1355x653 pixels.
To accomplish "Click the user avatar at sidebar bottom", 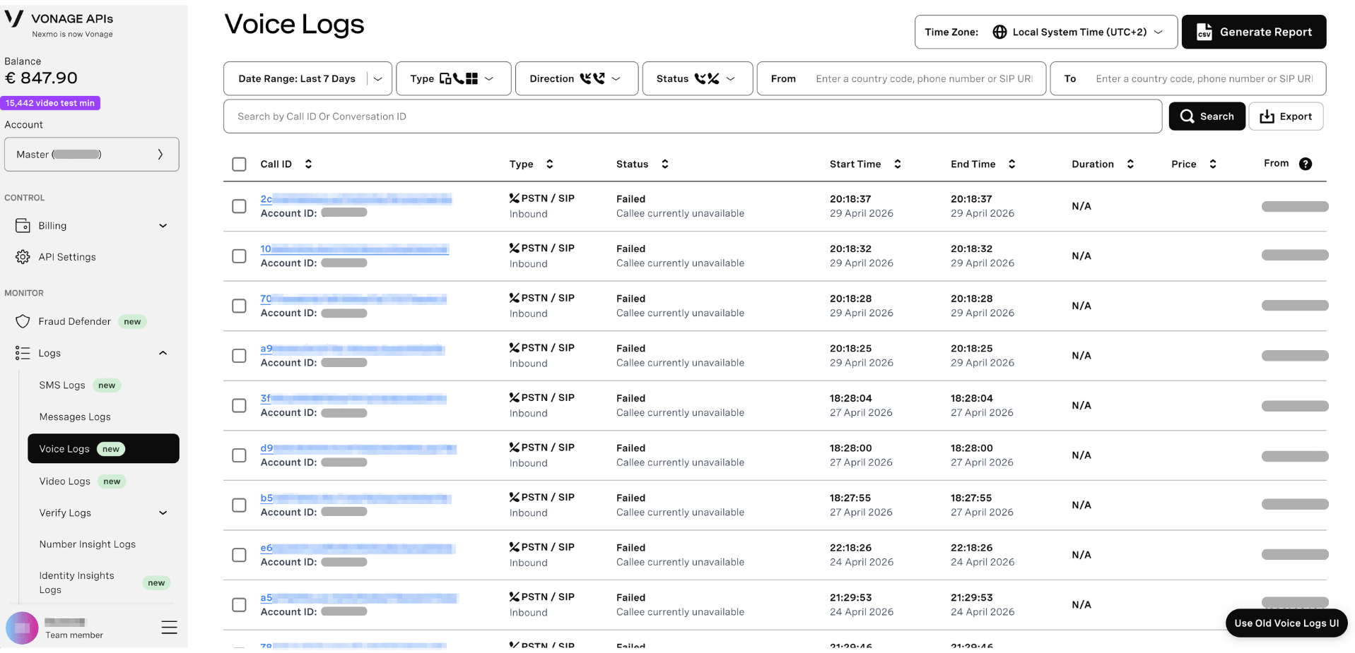I will pyautogui.click(x=22, y=628).
